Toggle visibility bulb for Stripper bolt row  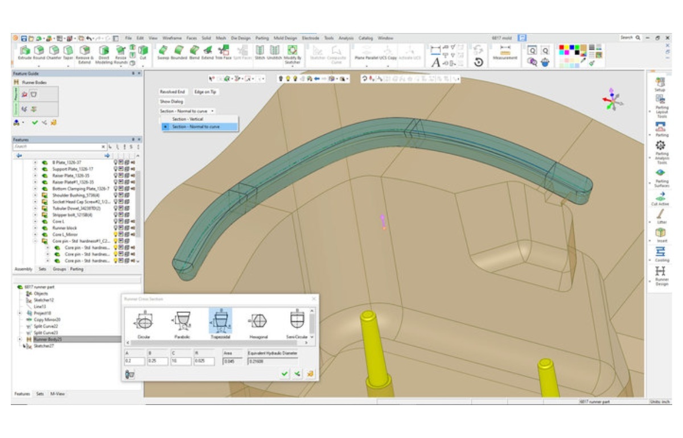point(117,215)
